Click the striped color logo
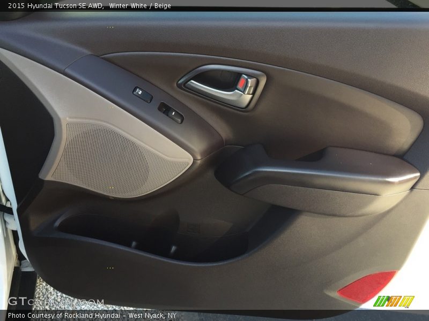 click(x=394, y=301)
